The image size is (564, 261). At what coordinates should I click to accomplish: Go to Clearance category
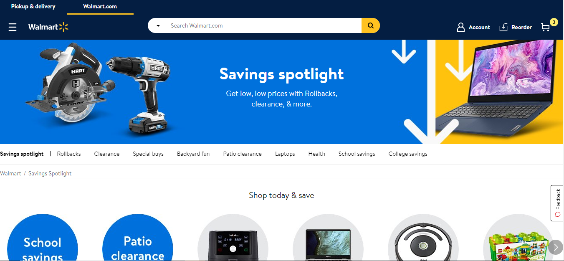(x=107, y=154)
